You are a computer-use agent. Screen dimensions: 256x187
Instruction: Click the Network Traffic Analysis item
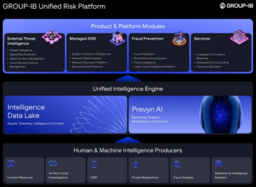[x=86, y=58]
